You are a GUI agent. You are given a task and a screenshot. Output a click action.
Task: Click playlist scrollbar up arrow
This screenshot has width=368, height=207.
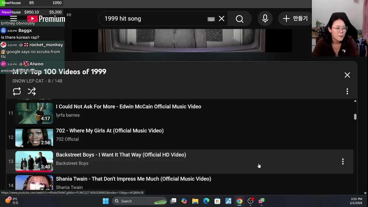[355, 101]
